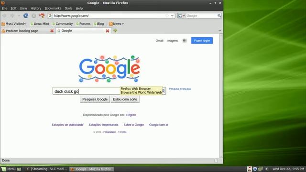This screenshot has height=172, width=306.
Task: Go forward one page
Action: 12,16
